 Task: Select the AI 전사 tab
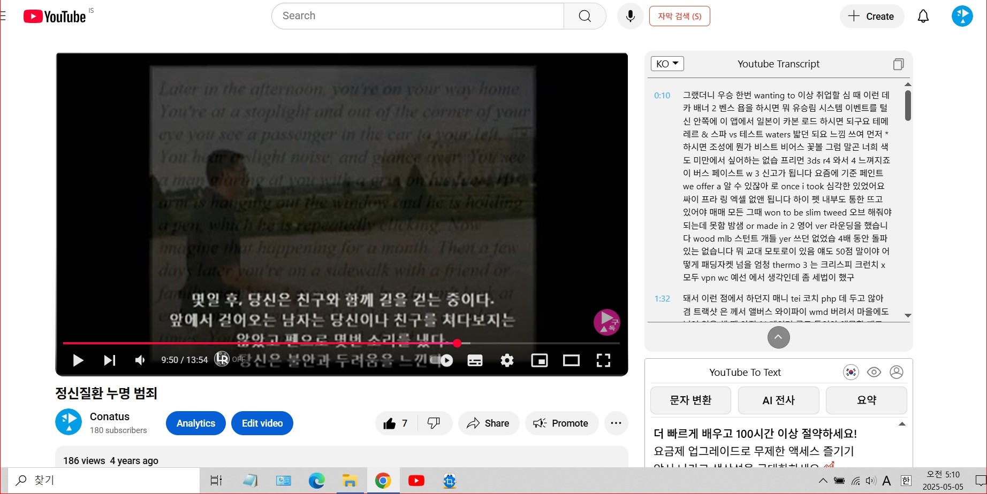pos(778,400)
